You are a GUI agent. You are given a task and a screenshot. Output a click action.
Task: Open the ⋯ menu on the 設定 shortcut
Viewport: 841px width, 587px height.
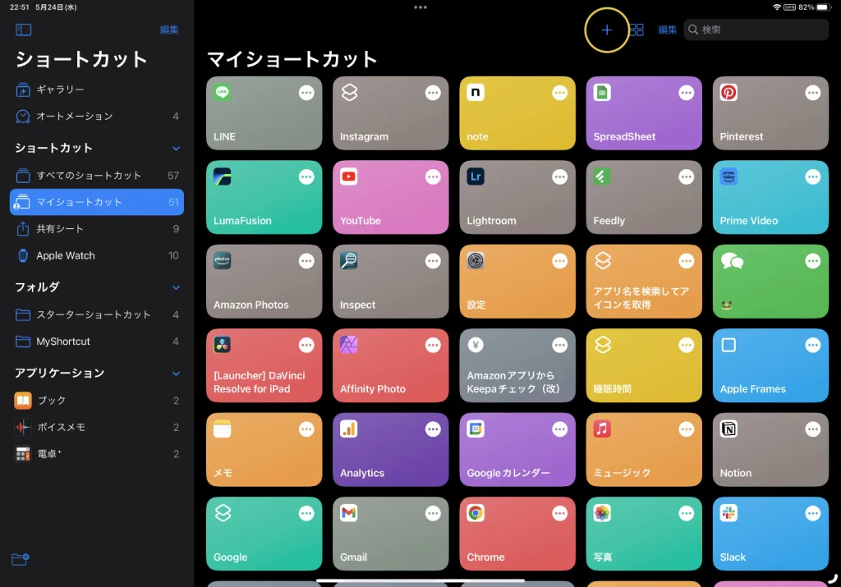click(559, 260)
